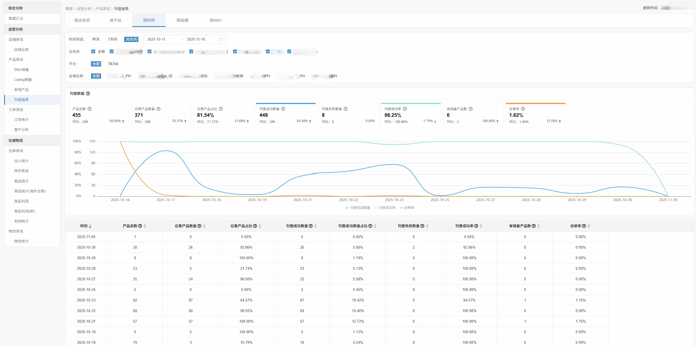
Task: Click help icon on 出单率 card
Action: (523, 109)
